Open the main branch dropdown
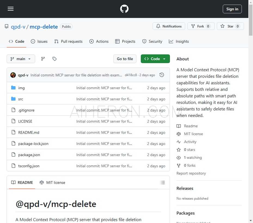The height and width of the screenshot is (223, 253). pos(21,59)
